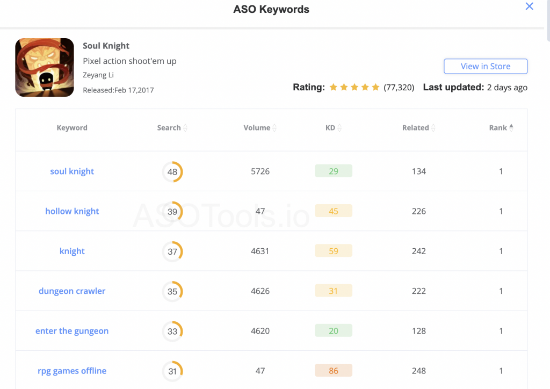
Task: Click the developer name Zeyang Li
Action: coord(98,75)
